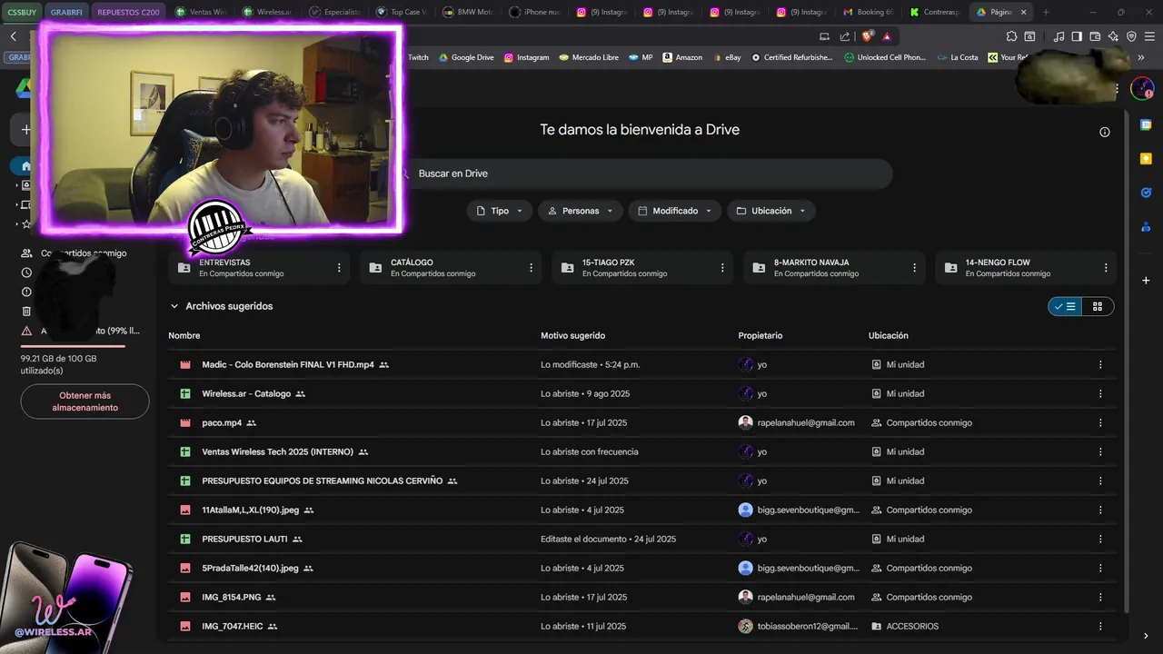Image resolution: width=1163 pixels, height=654 pixels.
Task: Open the Mercado Libre bookmark
Action: coord(588,57)
